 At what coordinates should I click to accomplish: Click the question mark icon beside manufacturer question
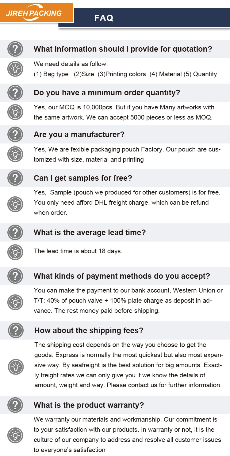pyautogui.click(x=15, y=134)
